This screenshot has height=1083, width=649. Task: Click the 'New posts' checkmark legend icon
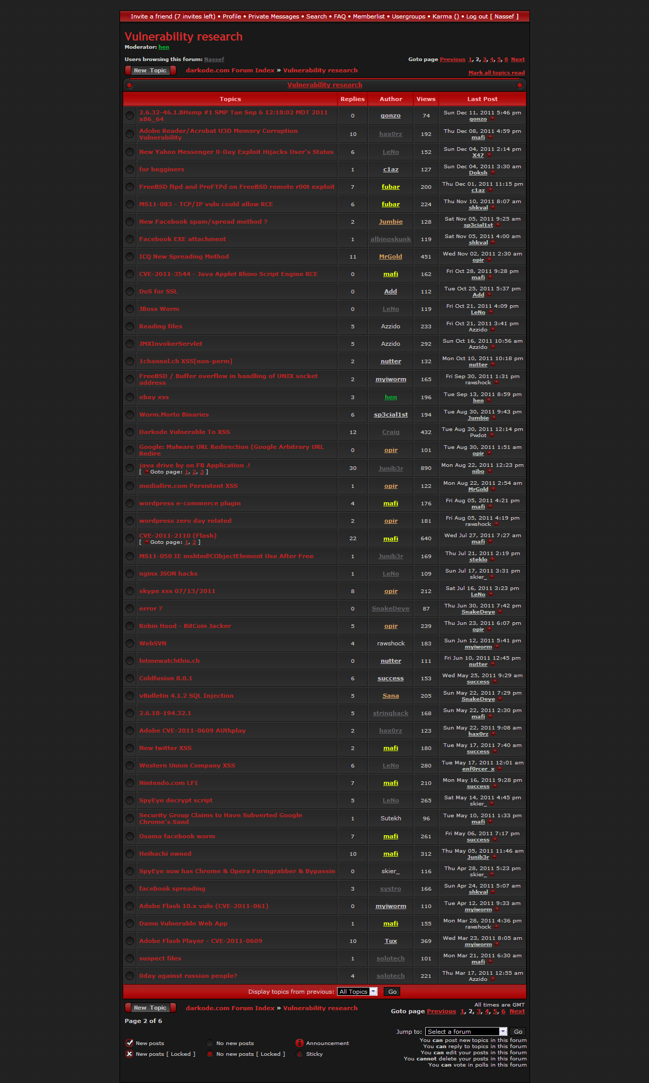pyautogui.click(x=129, y=1043)
